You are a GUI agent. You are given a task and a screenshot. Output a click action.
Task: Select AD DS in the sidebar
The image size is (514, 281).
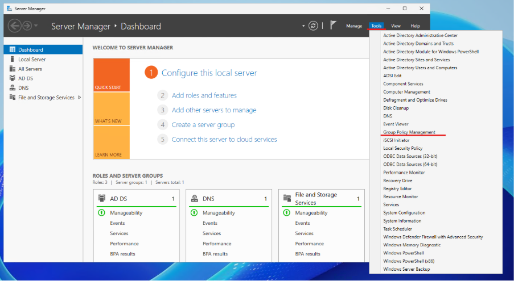click(x=26, y=78)
